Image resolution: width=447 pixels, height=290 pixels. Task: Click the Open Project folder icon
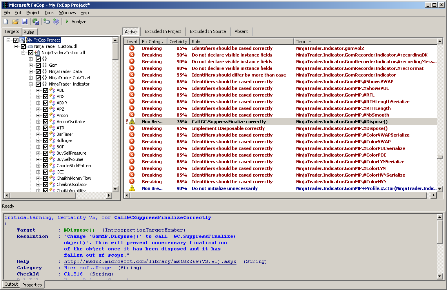coord(15,22)
